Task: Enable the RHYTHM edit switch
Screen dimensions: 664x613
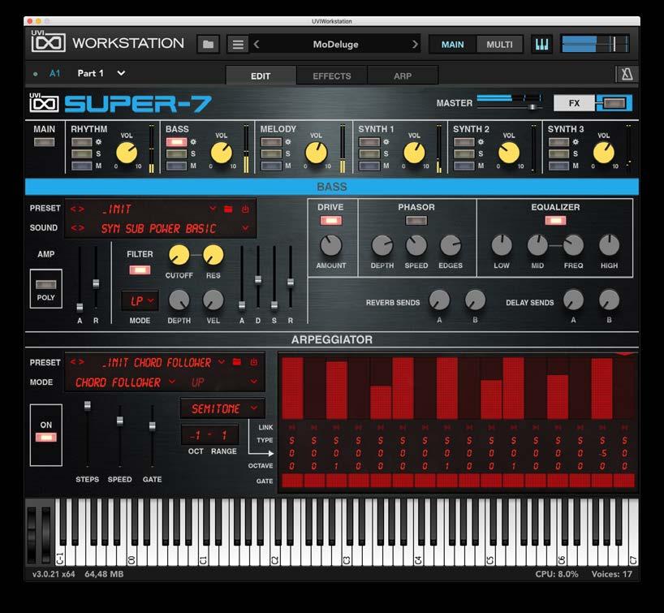Action: click(x=82, y=142)
